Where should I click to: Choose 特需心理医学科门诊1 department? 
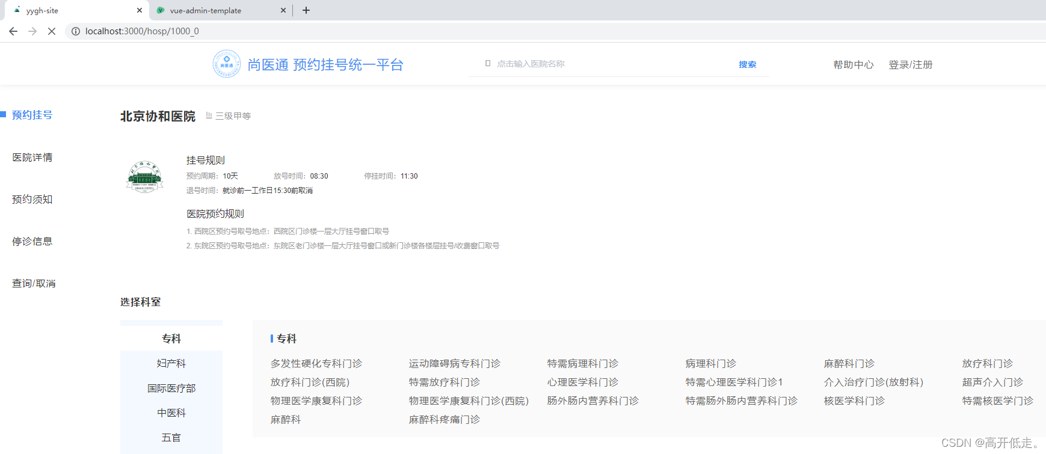point(734,382)
